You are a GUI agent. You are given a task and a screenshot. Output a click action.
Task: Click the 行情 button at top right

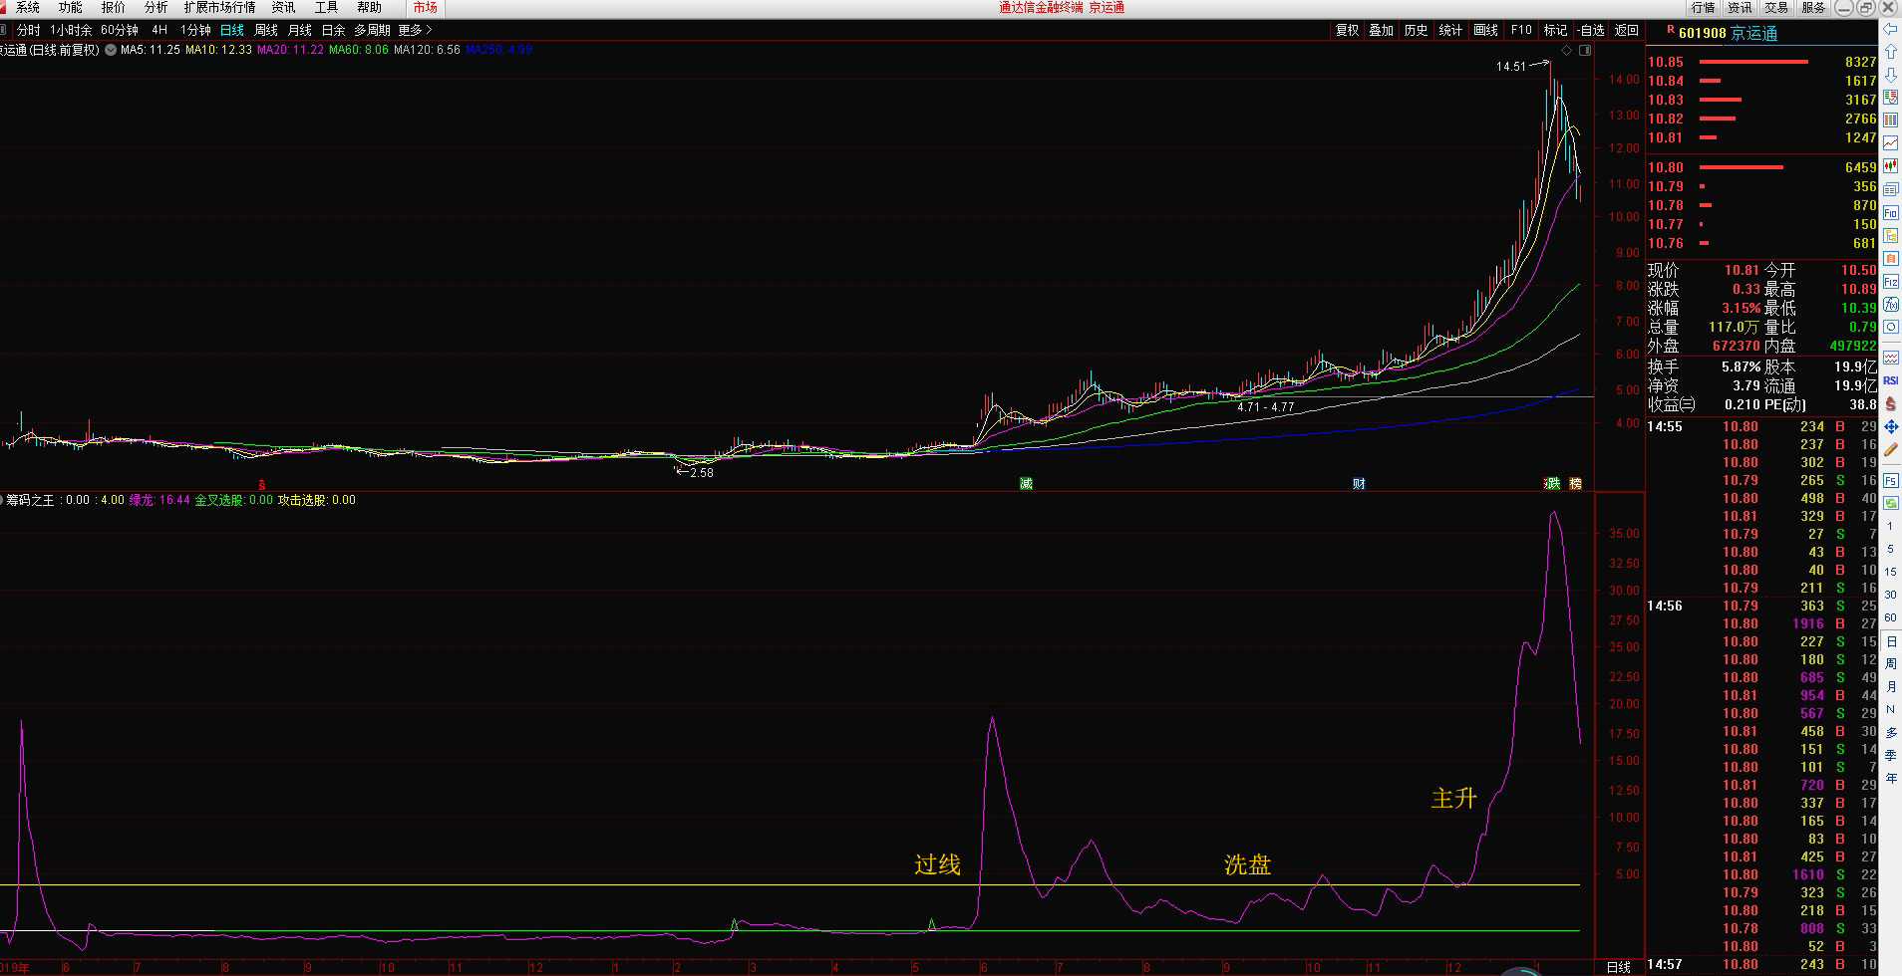1703,7
